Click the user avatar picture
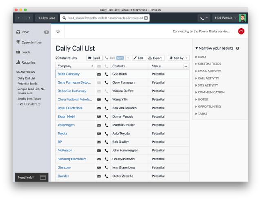Screen dimensions: 261x200 click(243, 18)
